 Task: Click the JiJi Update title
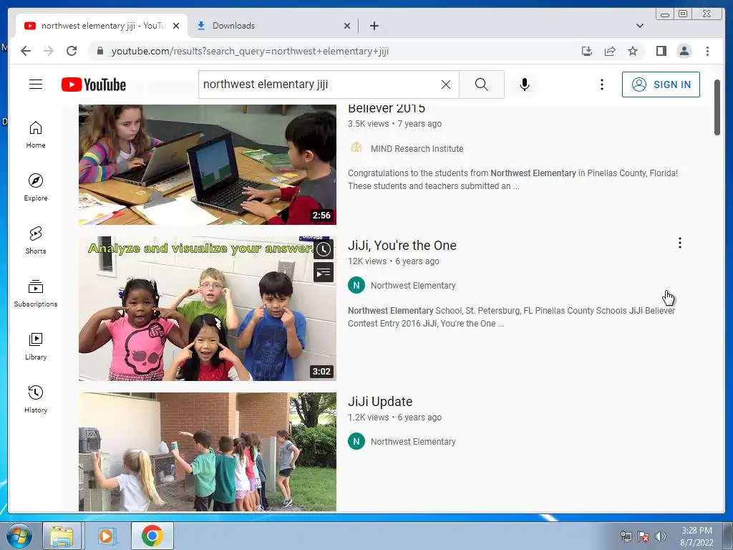(x=380, y=401)
